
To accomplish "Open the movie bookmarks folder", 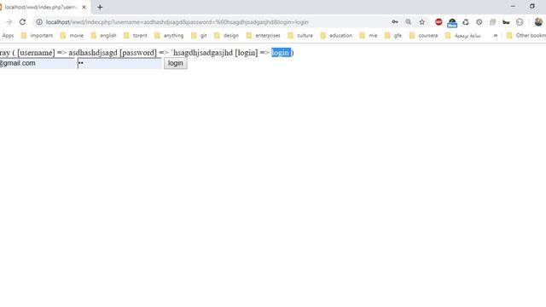I will 72,36.
